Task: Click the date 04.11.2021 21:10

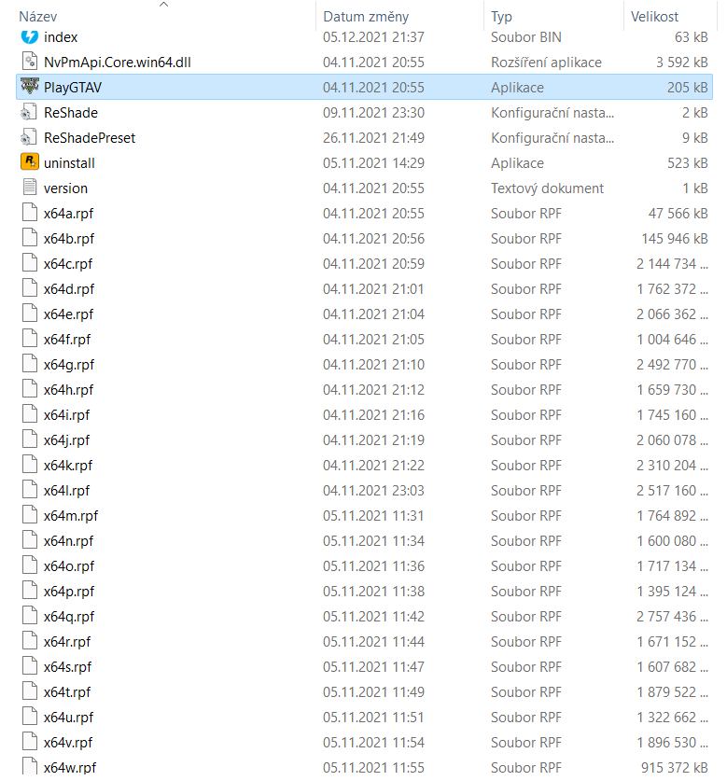Action: 373,365
